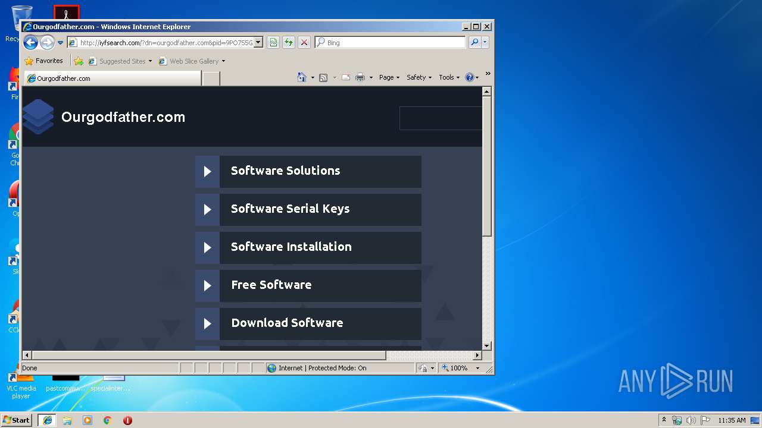Screen dimensions: 762x428
Task: Open the Safety menu
Action: [419, 77]
